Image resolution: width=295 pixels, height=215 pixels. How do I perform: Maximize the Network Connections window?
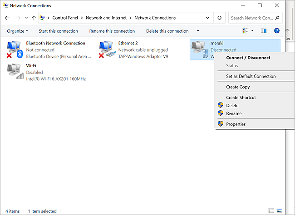[260, 5]
